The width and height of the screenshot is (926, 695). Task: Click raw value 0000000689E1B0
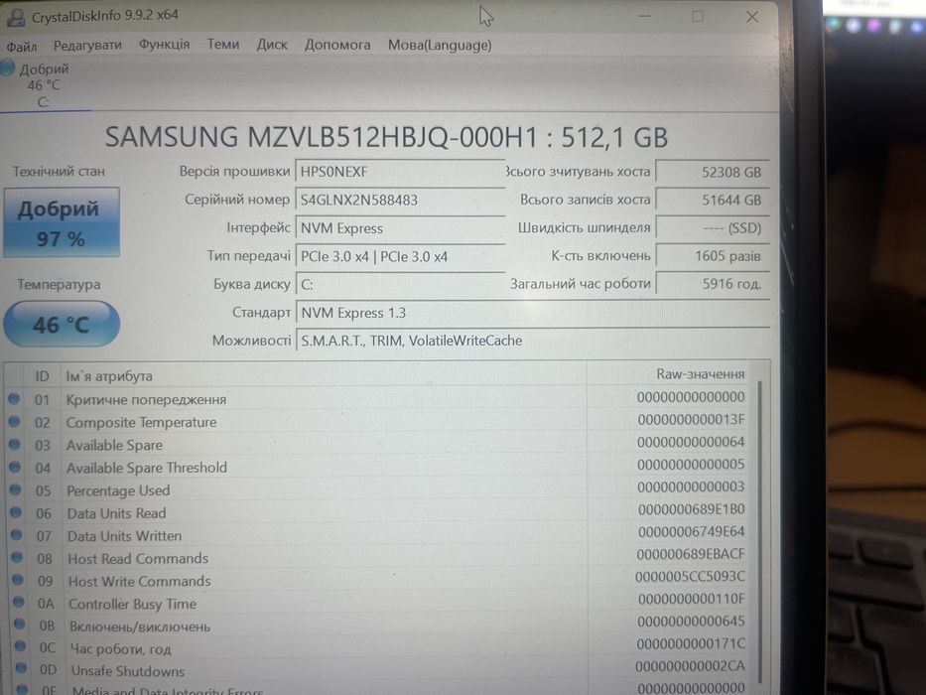(x=691, y=508)
